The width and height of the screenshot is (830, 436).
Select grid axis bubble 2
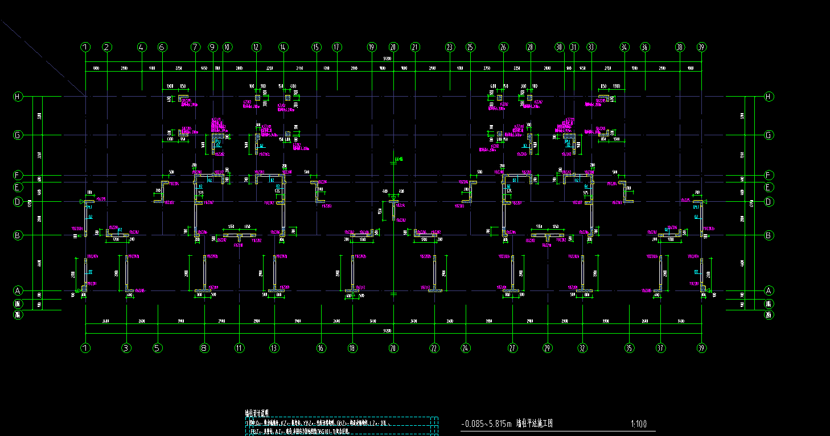click(106, 47)
